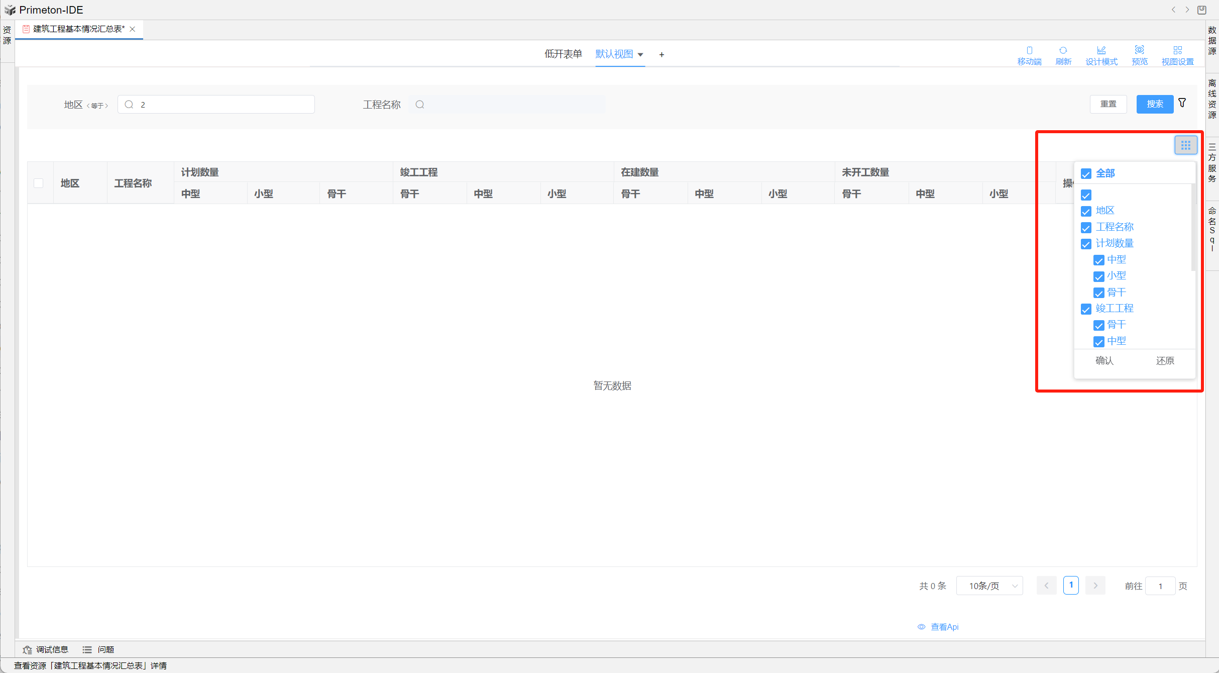Toggle the column settings grid icon

(x=1185, y=145)
